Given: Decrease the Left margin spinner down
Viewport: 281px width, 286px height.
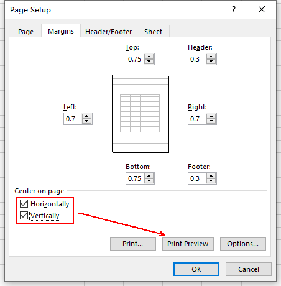Looking at the screenshot, I should 86,121.
